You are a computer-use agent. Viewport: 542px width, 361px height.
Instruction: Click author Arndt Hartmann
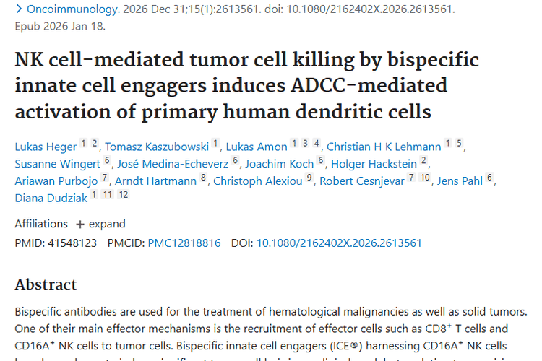[x=155, y=181]
